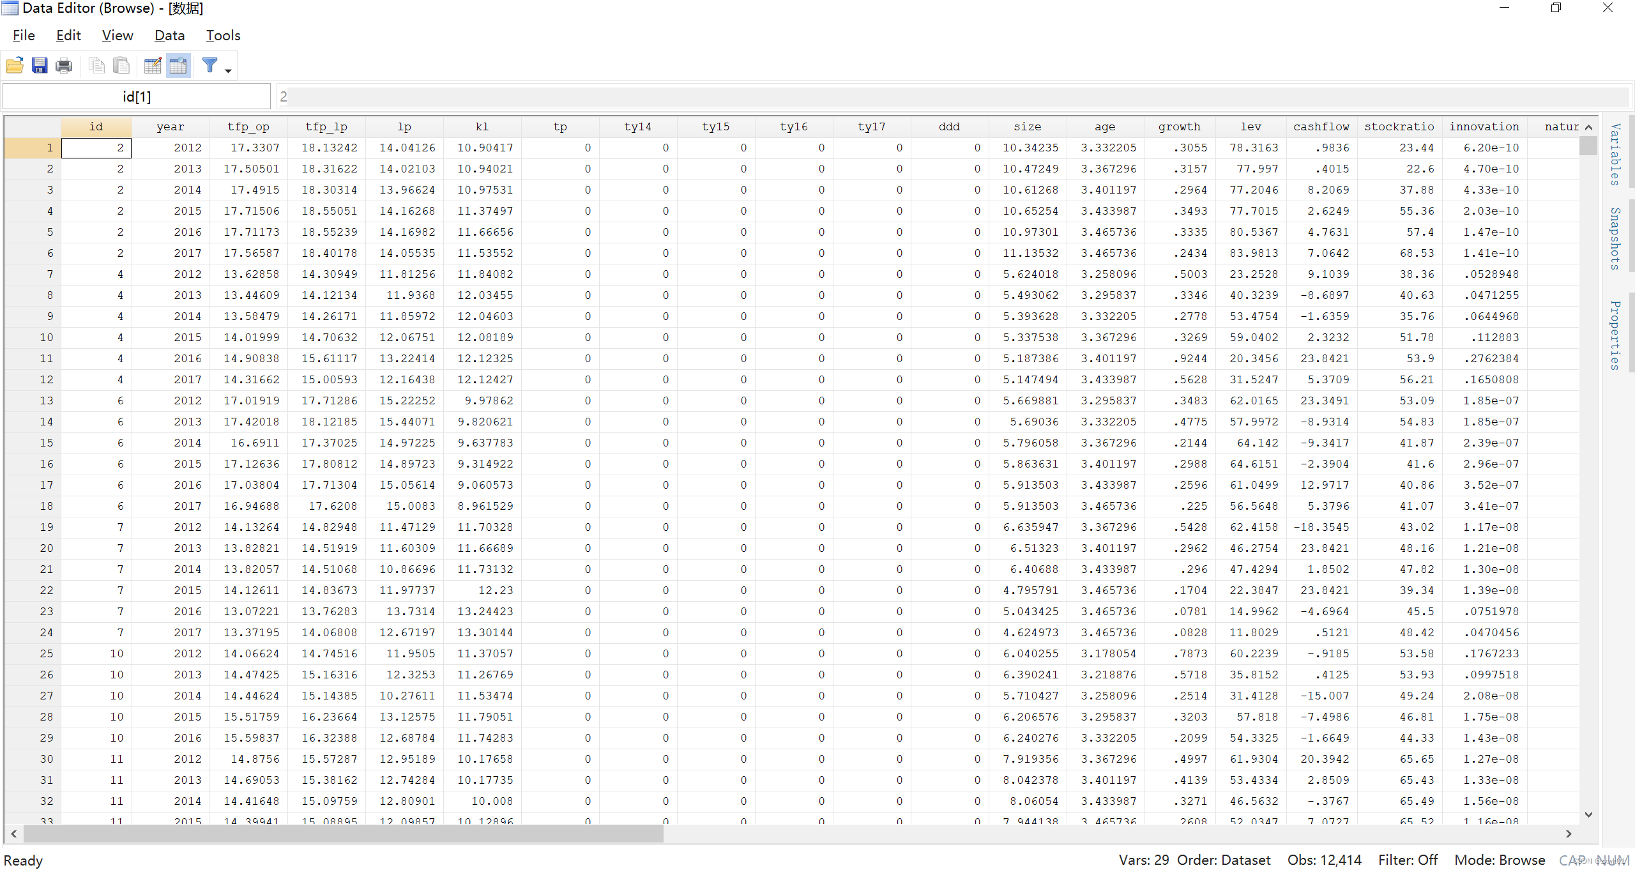Viewport: 1635px width, 870px height.
Task: Expand the Variables side panel
Action: coord(1615,155)
